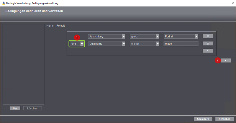Click inside the empty conditions list panel

pyautogui.click(x=23, y=64)
